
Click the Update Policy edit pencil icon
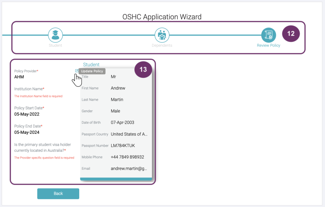click(77, 71)
